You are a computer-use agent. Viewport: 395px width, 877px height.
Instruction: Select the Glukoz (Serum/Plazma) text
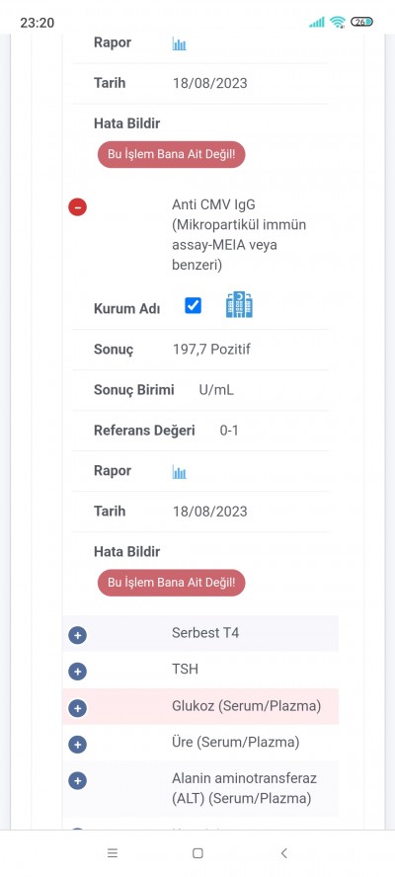click(247, 706)
